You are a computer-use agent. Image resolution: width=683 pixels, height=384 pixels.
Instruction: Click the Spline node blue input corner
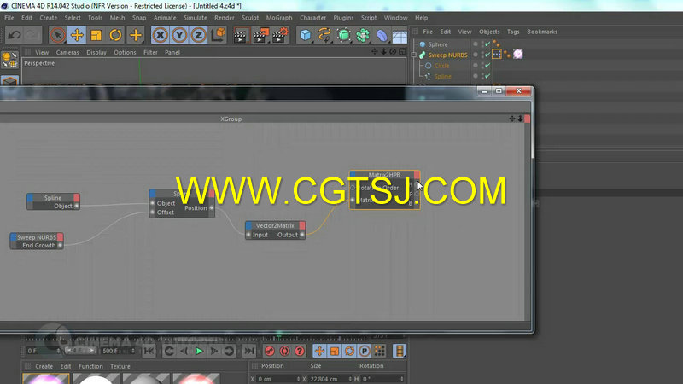[x=30, y=198]
